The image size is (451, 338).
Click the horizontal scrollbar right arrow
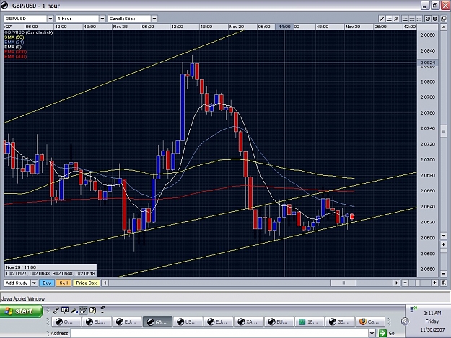click(397, 283)
